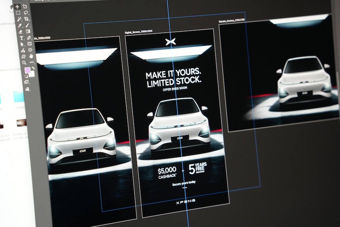
Task: Select the Magic Wand tool
Action: pos(19,19)
